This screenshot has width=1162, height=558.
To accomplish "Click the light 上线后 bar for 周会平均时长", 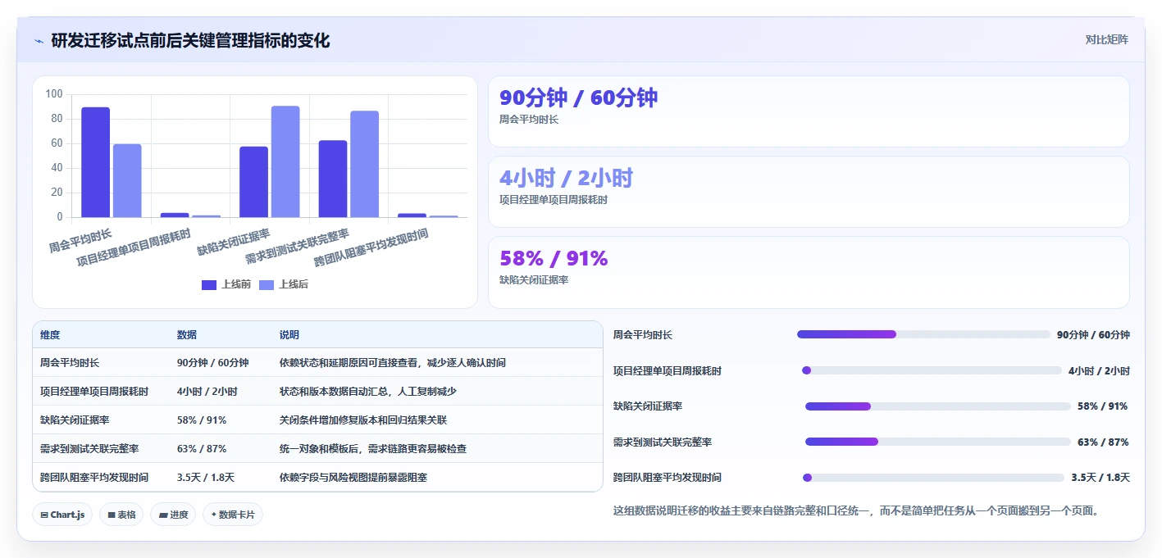I will coord(127,181).
